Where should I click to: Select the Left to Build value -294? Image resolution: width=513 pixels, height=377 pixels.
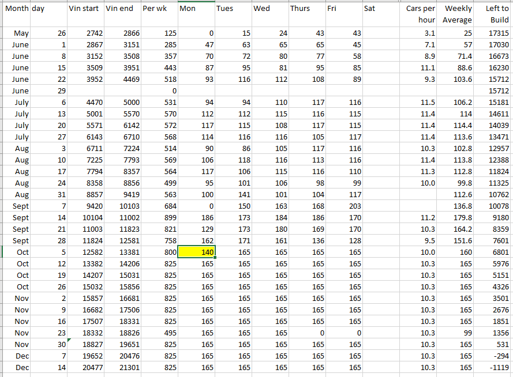coord(493,356)
